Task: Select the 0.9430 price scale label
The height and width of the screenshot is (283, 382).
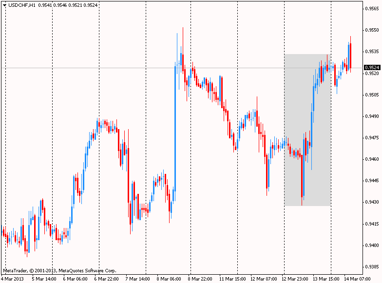Action: (x=372, y=202)
